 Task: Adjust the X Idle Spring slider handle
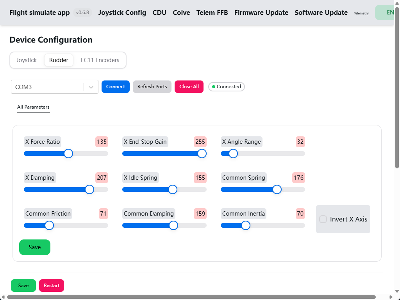[x=173, y=189]
